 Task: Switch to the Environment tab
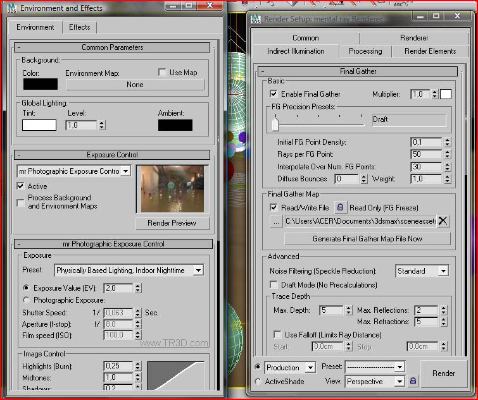tap(35, 27)
